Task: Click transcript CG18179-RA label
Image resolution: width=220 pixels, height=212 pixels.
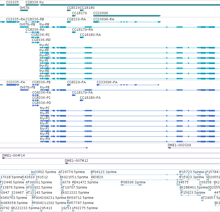Action: (83, 29)
